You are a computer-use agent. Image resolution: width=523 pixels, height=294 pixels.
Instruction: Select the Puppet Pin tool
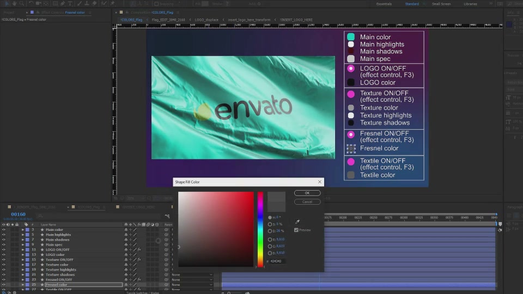point(112,3)
